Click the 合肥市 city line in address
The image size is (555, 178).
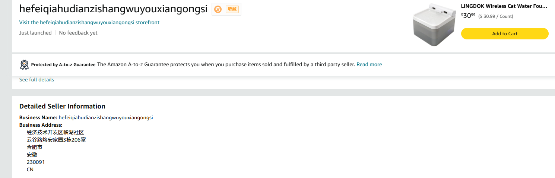34,147
